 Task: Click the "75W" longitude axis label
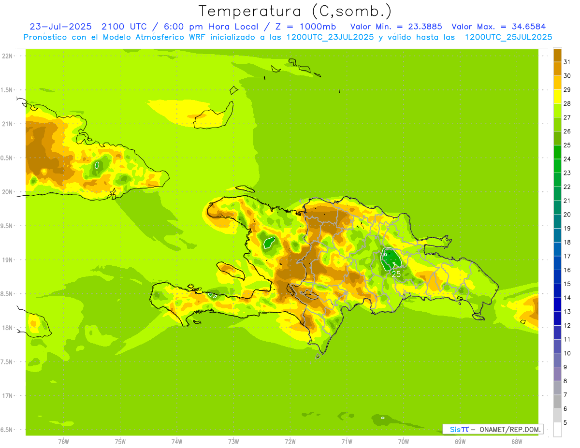120,441
